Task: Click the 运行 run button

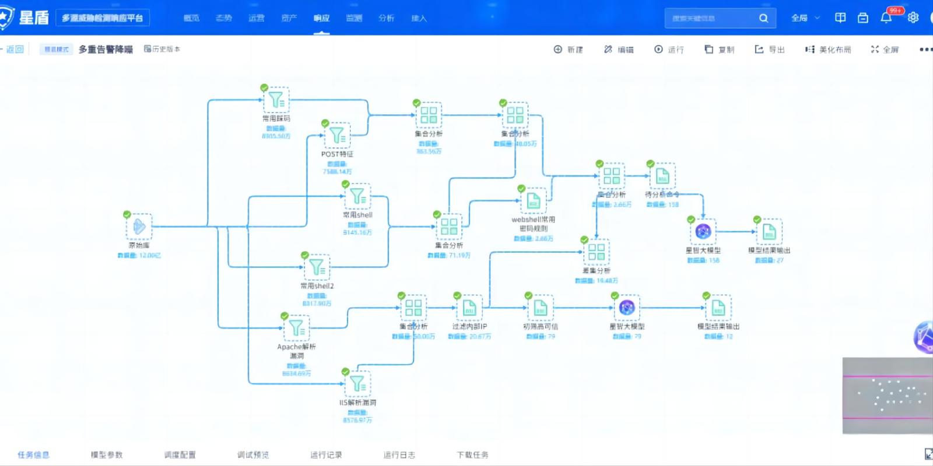Action: pos(669,50)
